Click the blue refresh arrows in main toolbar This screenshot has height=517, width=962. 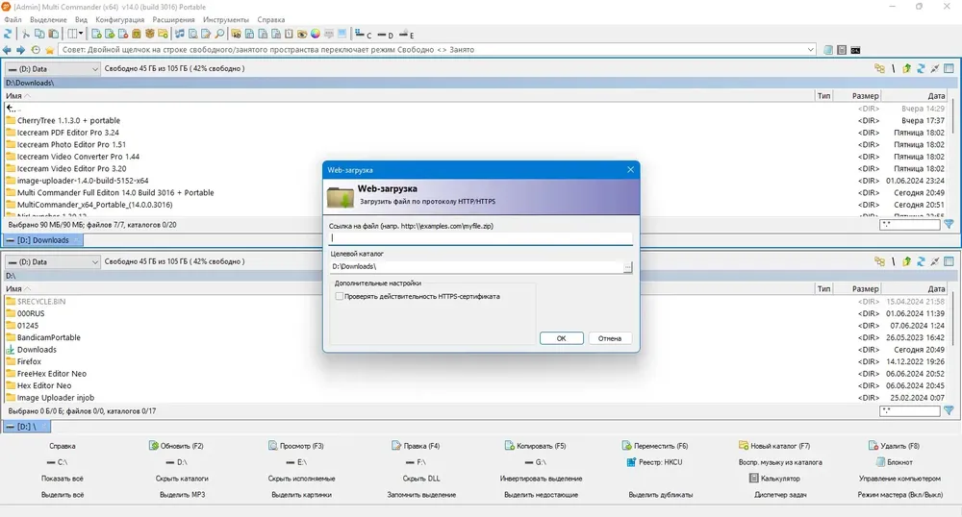8,35
